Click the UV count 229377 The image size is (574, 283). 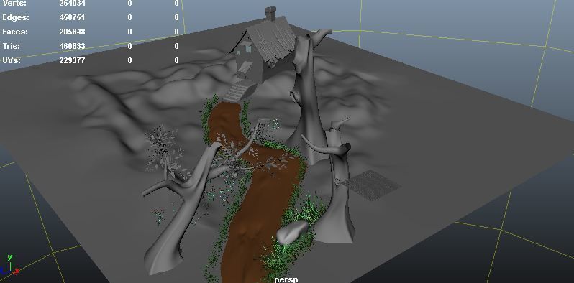[72, 60]
